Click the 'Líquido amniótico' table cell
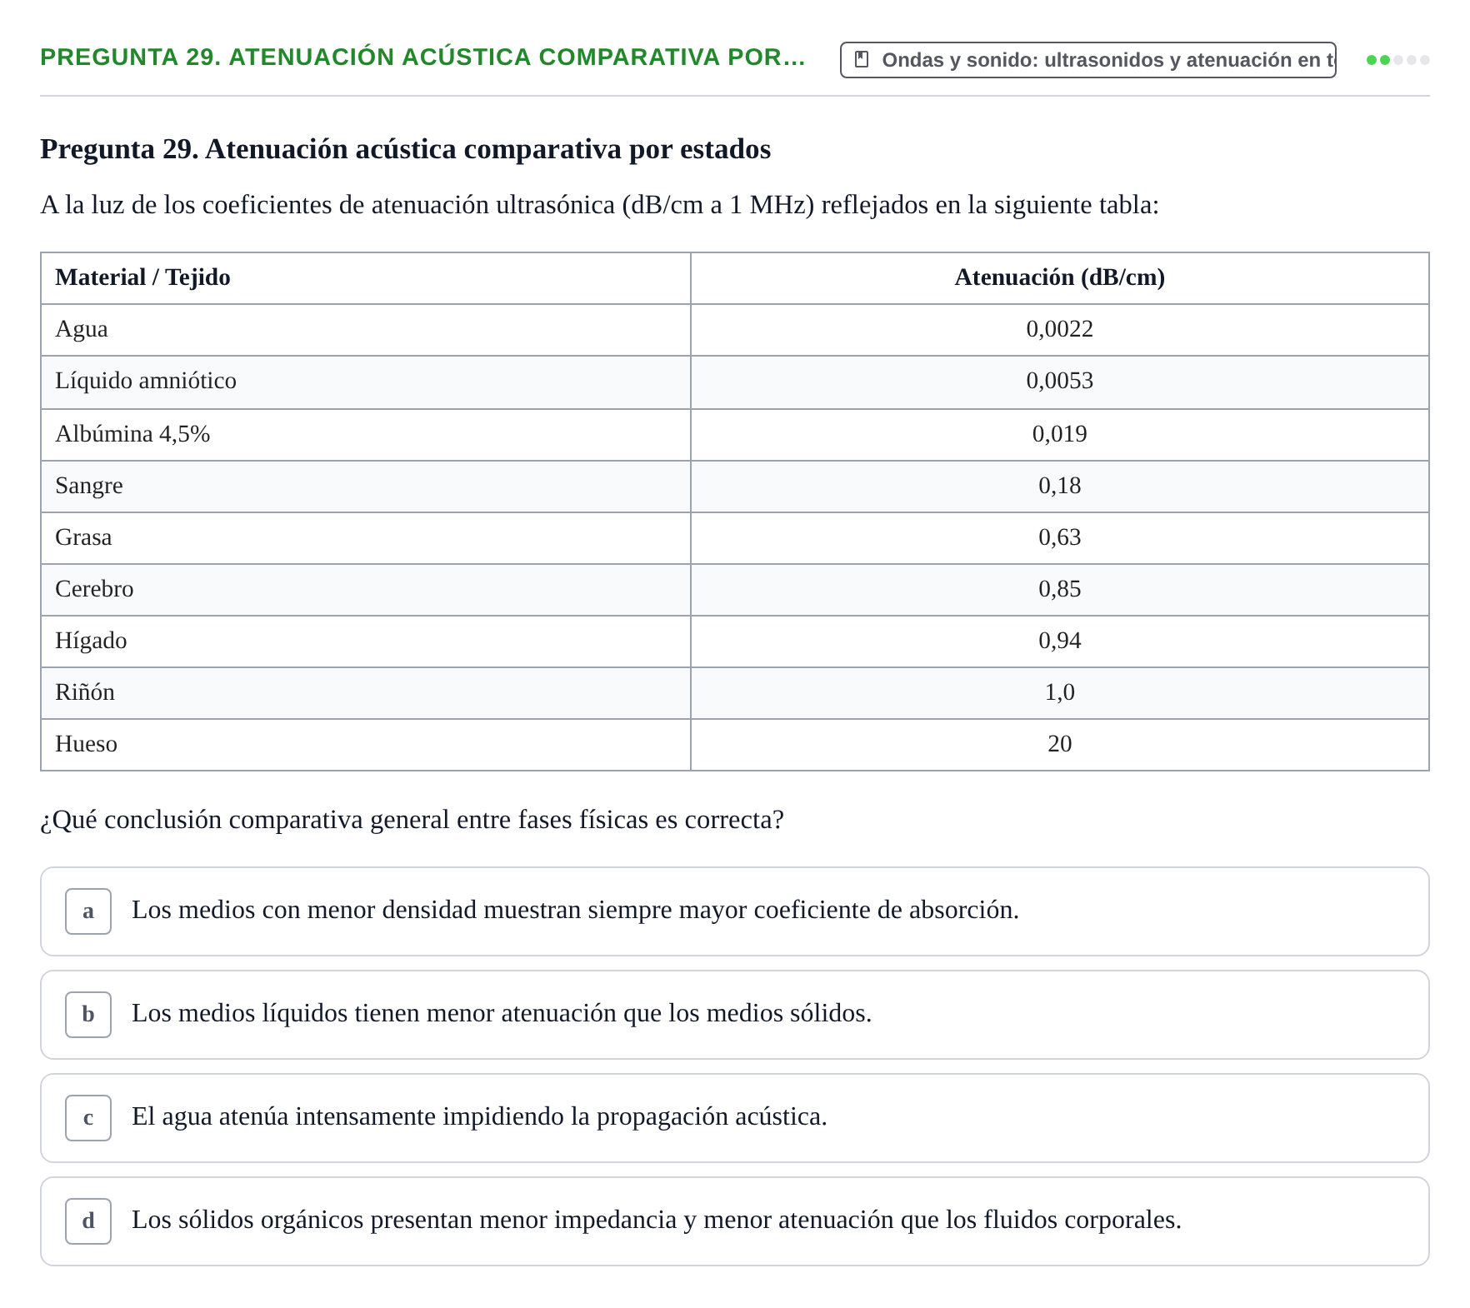Viewport: 1470px width, 1308px height. [366, 382]
